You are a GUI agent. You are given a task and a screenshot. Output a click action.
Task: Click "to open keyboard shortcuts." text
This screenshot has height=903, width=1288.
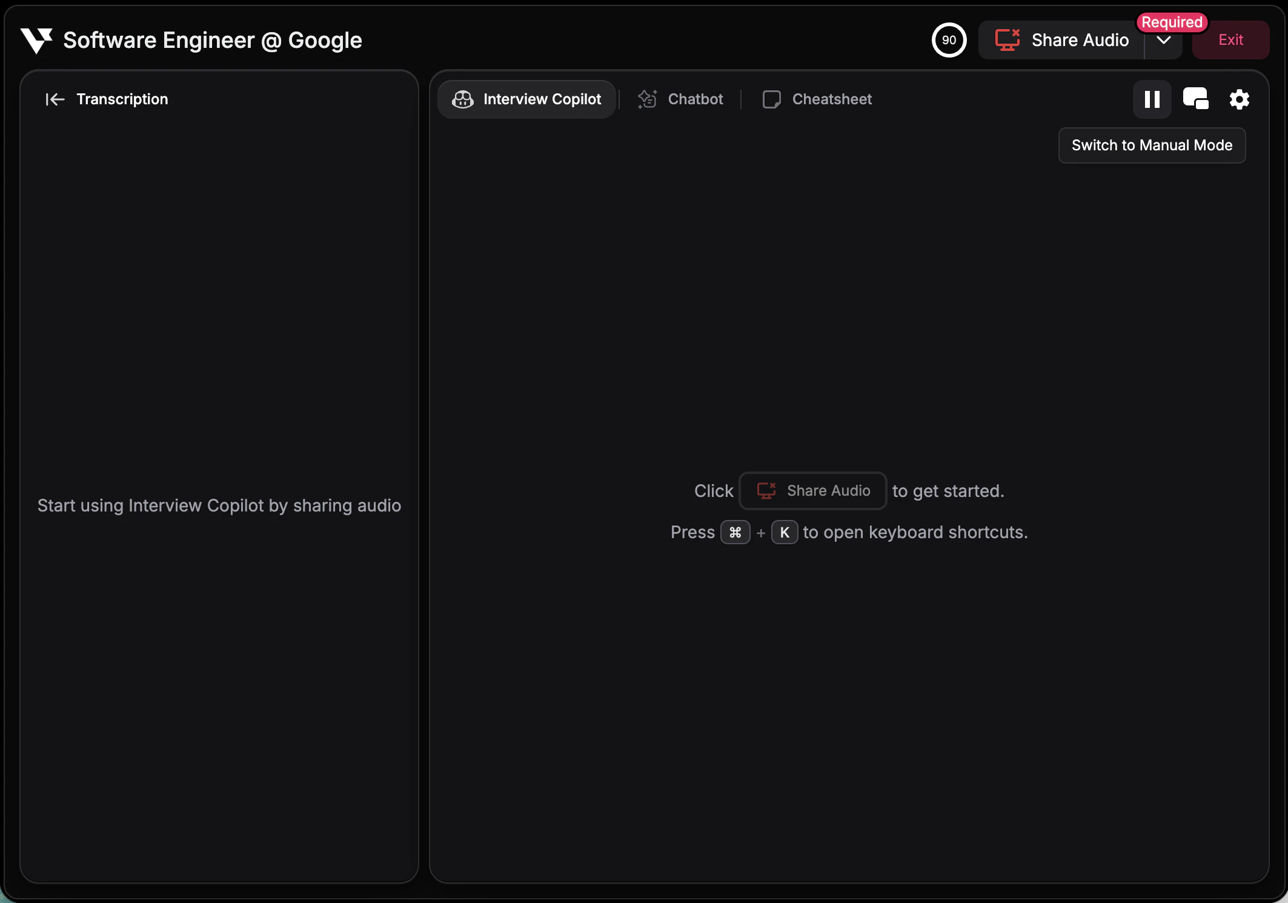coord(915,533)
